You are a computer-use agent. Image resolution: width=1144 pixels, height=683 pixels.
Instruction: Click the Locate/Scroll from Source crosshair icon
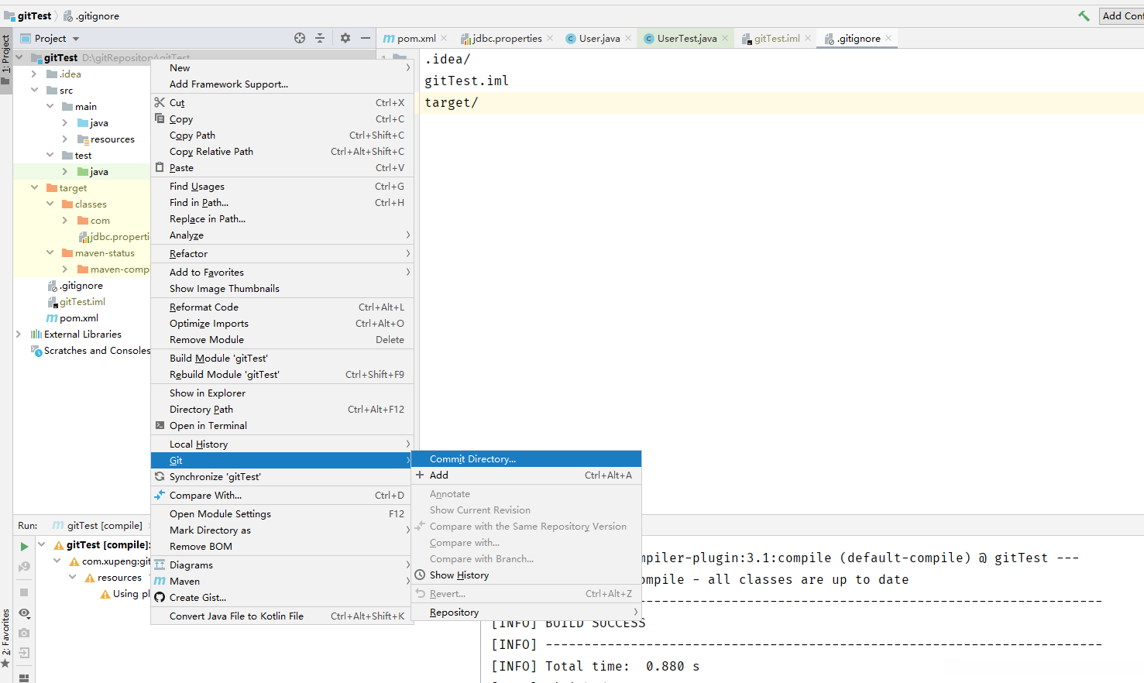coord(300,38)
